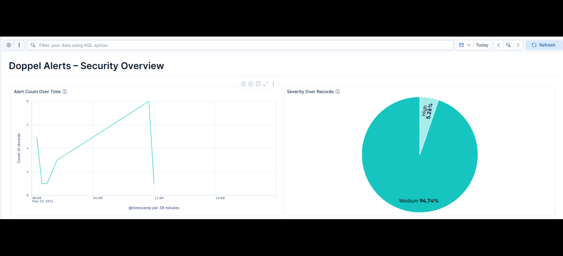563x256 pixels.
Task: Click the May 18, 2026 date label
Action: pos(43,201)
